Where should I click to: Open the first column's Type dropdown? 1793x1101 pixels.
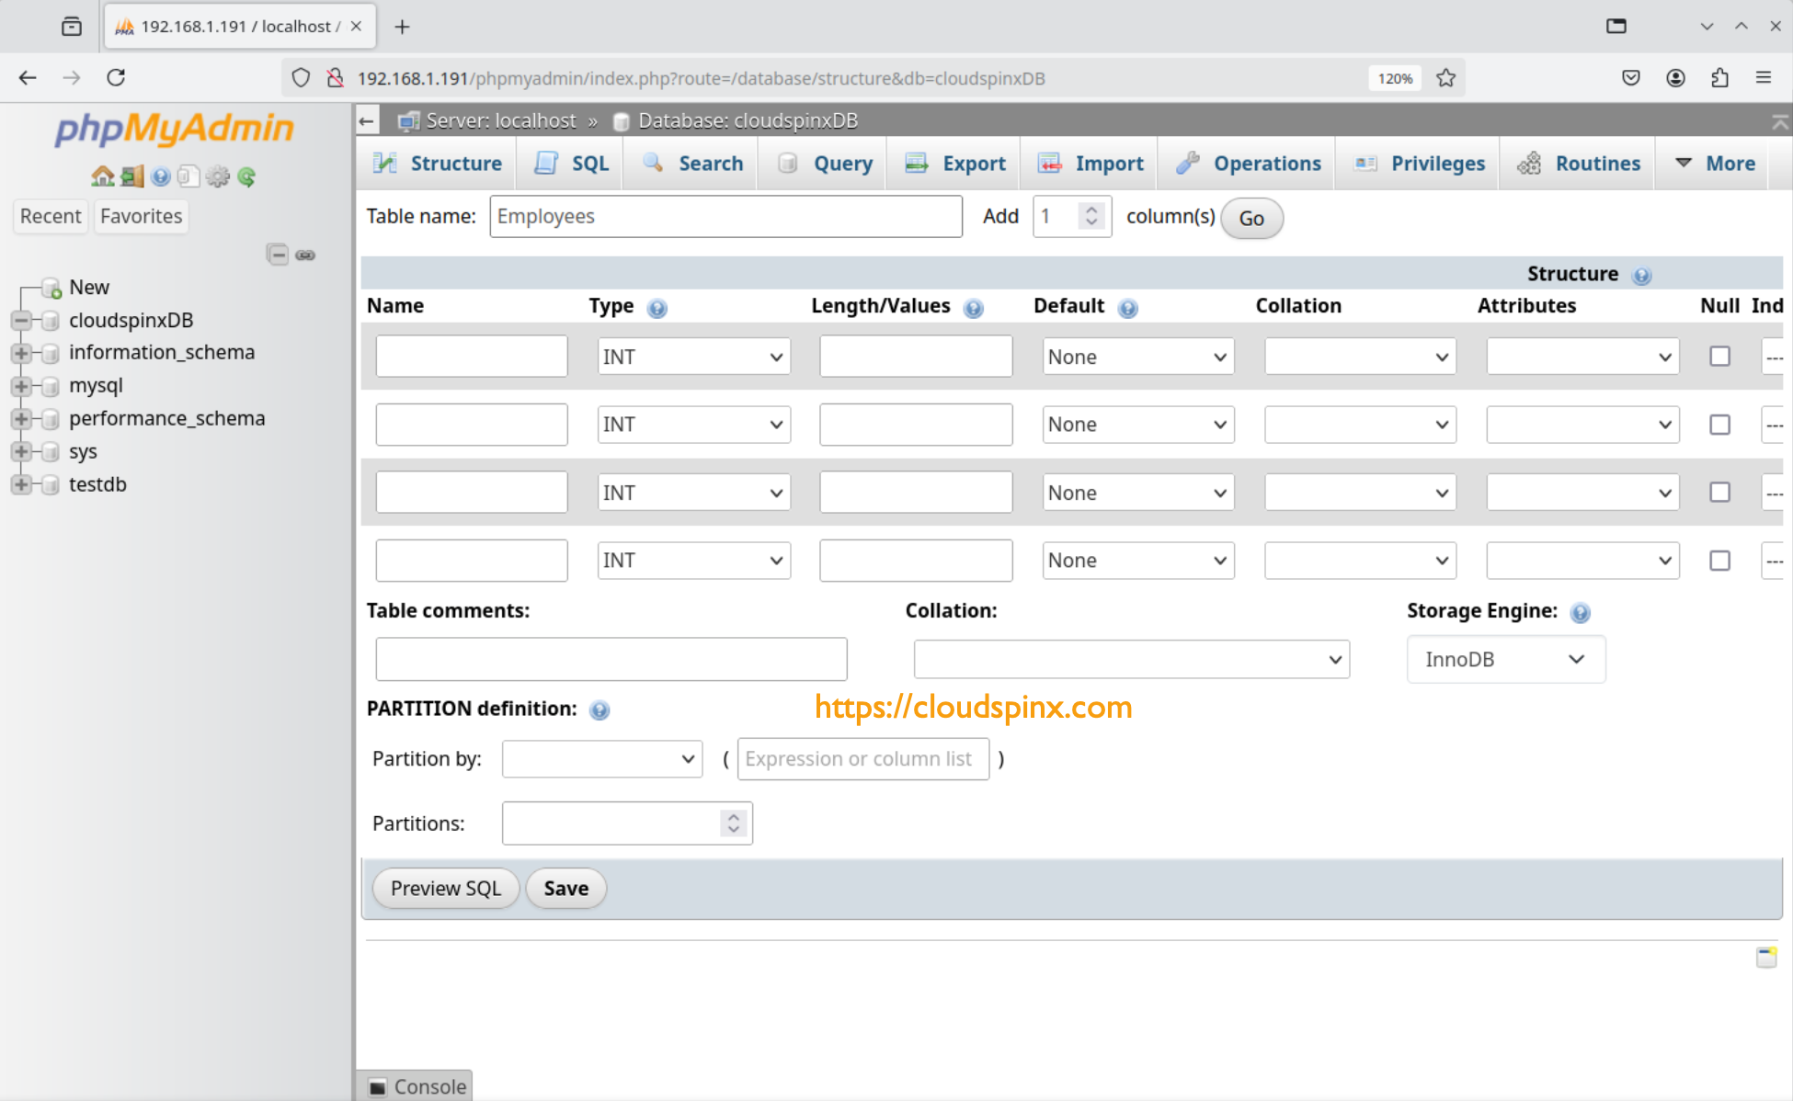693,357
